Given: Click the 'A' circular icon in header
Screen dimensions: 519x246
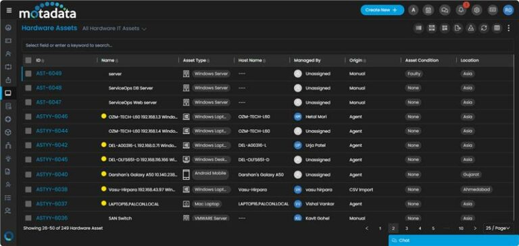Looking at the screenshot, I should tap(413, 10).
